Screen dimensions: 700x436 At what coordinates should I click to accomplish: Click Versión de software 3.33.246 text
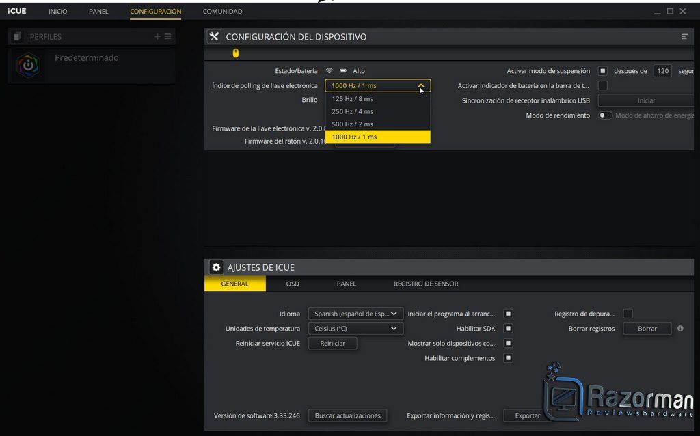click(257, 415)
